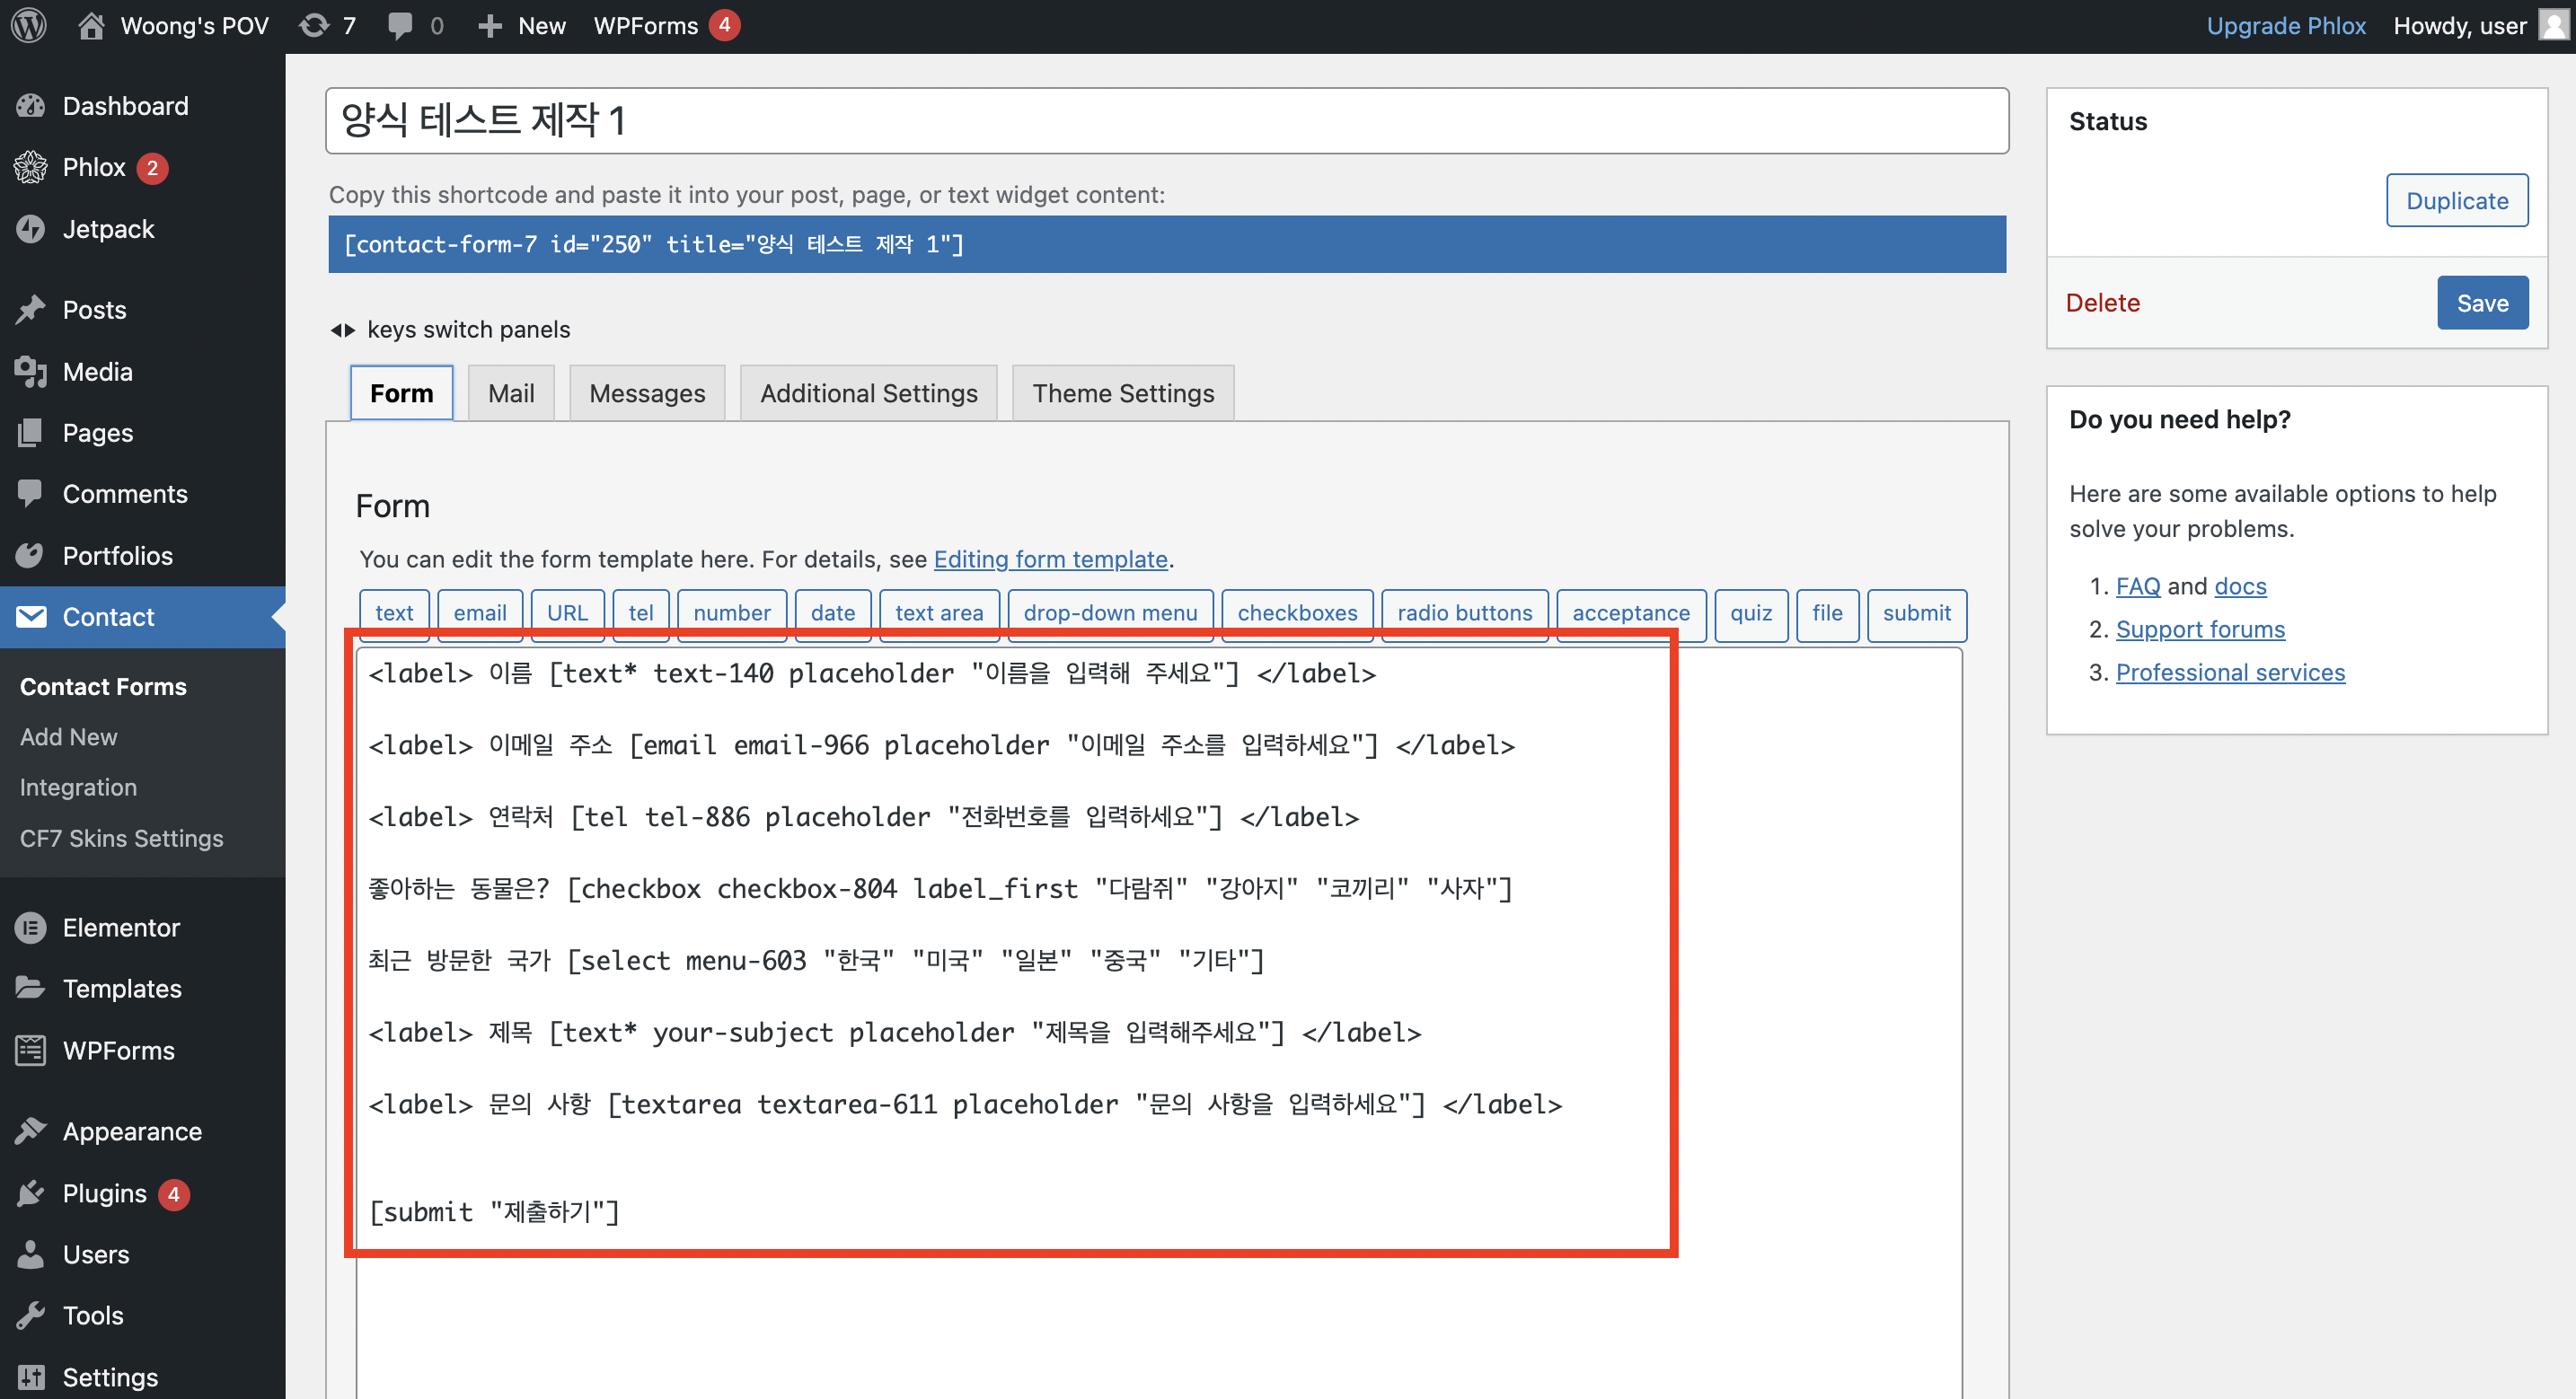
Task: Click the Plugins plug icon
Action: 30,1193
